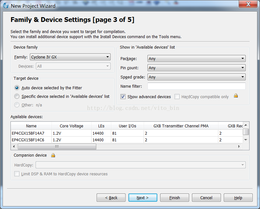Open the Devices dropdown showing All
The height and width of the screenshot is (209, 260).
tap(73, 66)
